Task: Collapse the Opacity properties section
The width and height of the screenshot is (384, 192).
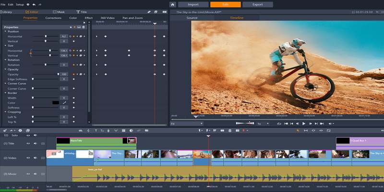Action: click(x=5, y=70)
